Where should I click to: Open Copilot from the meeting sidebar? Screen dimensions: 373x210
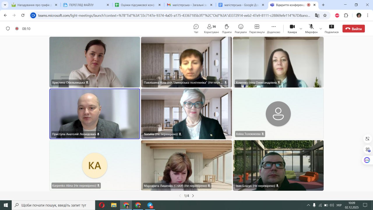(x=367, y=160)
